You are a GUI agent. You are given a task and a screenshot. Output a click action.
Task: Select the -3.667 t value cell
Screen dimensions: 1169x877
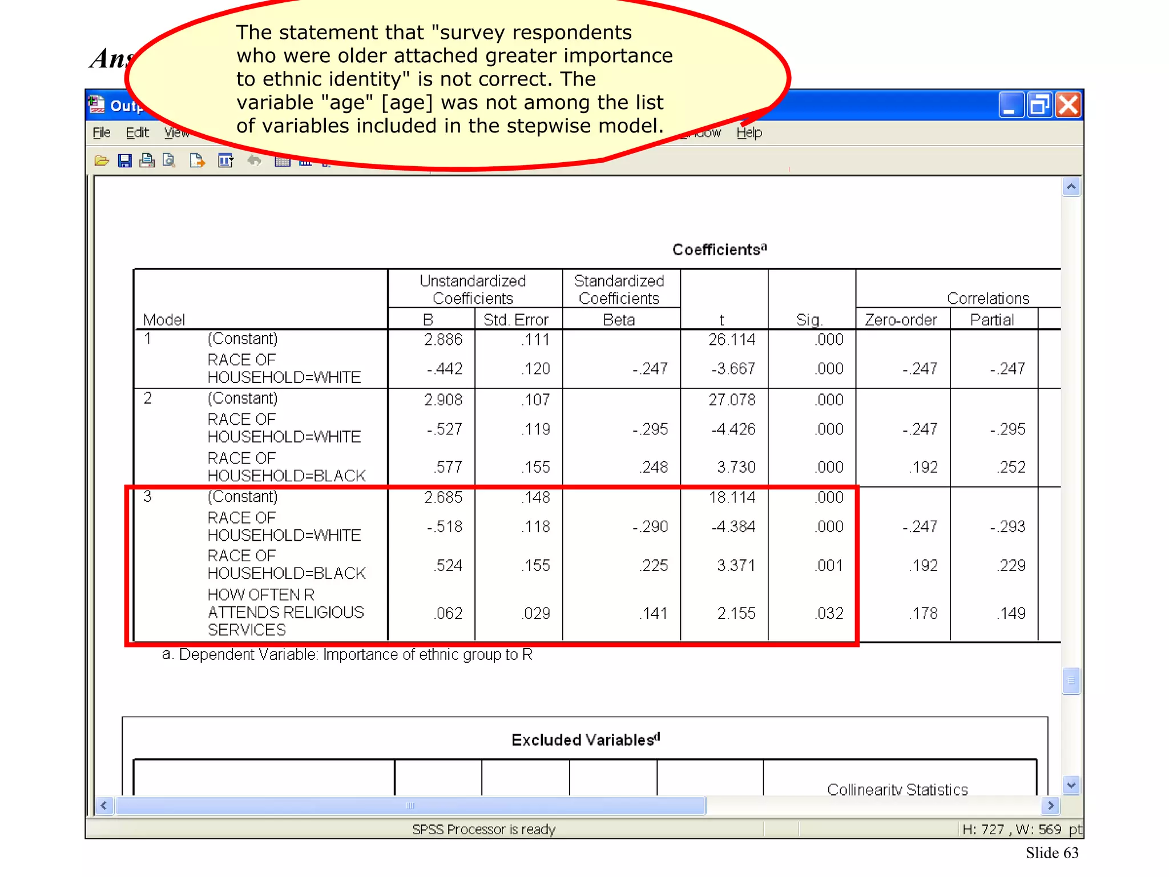pyautogui.click(x=733, y=369)
